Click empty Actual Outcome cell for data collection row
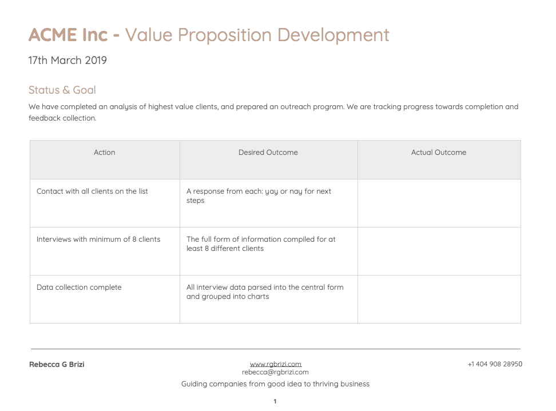Screen dimensions: 556x411 [x=439, y=299]
